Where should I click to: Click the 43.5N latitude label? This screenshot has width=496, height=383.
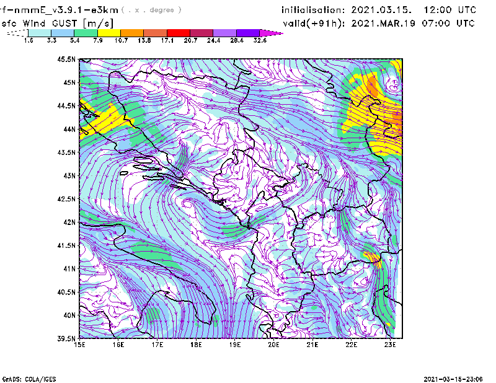pos(66,152)
